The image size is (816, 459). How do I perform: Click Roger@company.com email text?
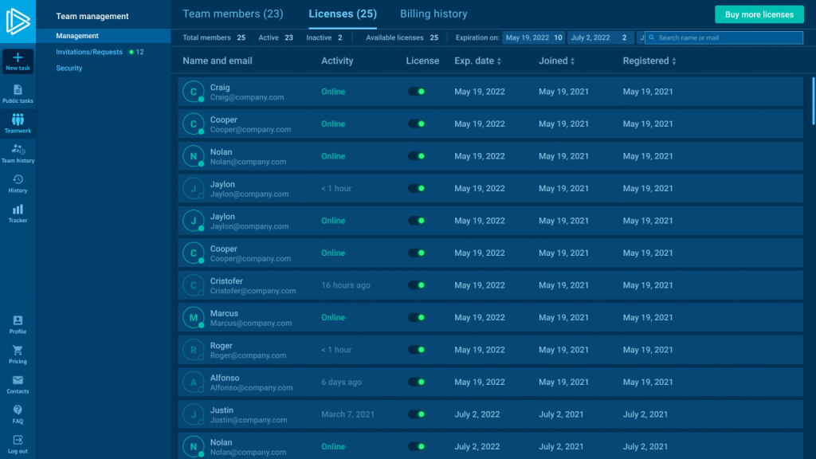(249, 355)
